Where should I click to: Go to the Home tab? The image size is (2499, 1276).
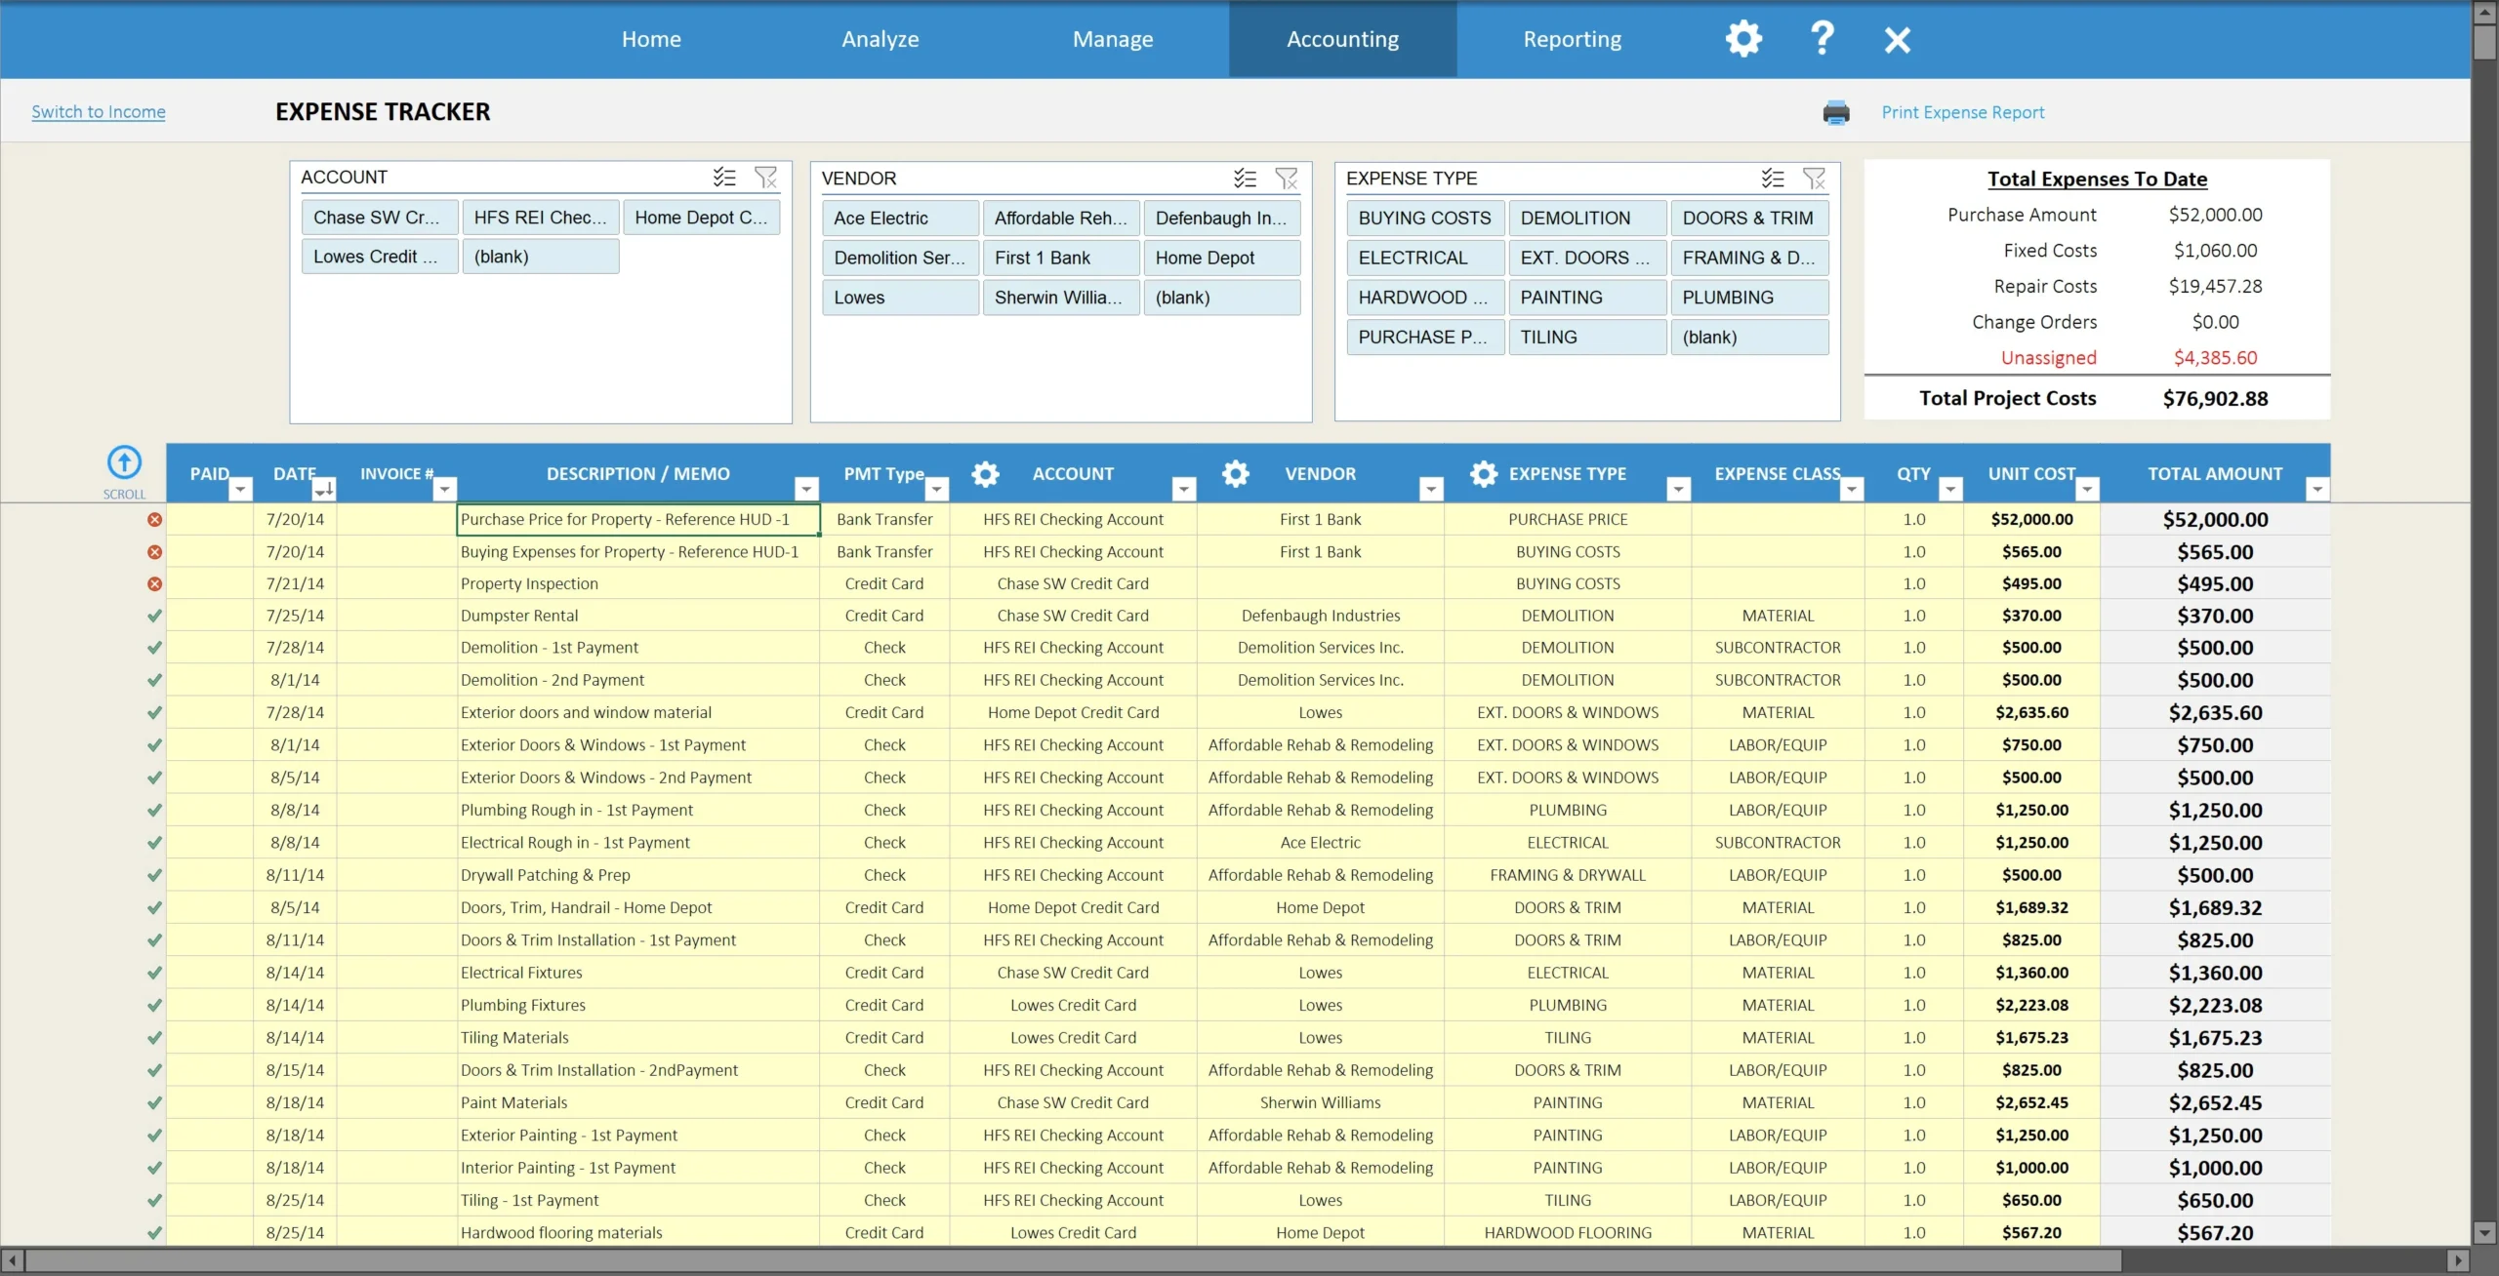[651, 39]
